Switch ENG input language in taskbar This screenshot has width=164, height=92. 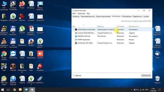(147, 90)
